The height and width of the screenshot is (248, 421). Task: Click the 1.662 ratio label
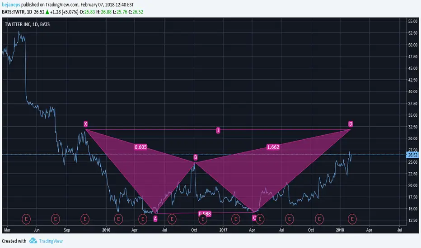[273, 147]
